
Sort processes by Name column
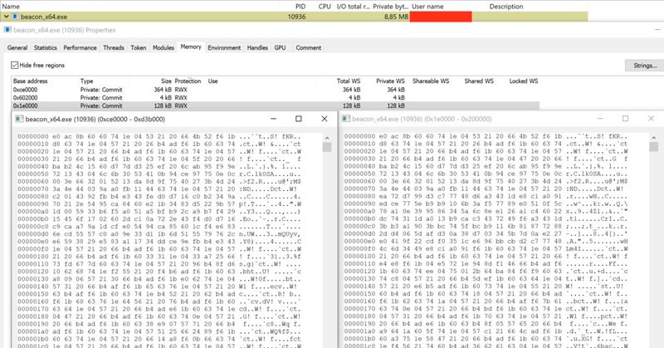pyautogui.click(x=11, y=7)
